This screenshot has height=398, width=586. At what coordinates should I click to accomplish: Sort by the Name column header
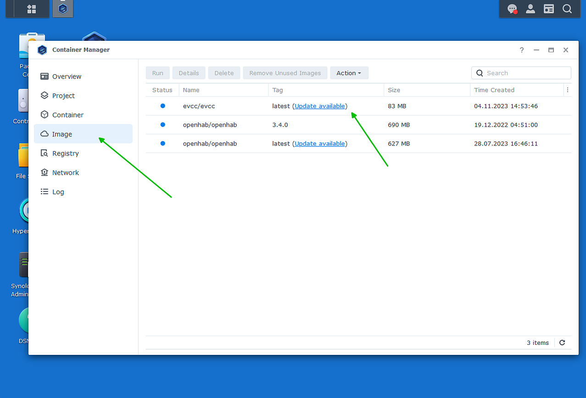223,90
